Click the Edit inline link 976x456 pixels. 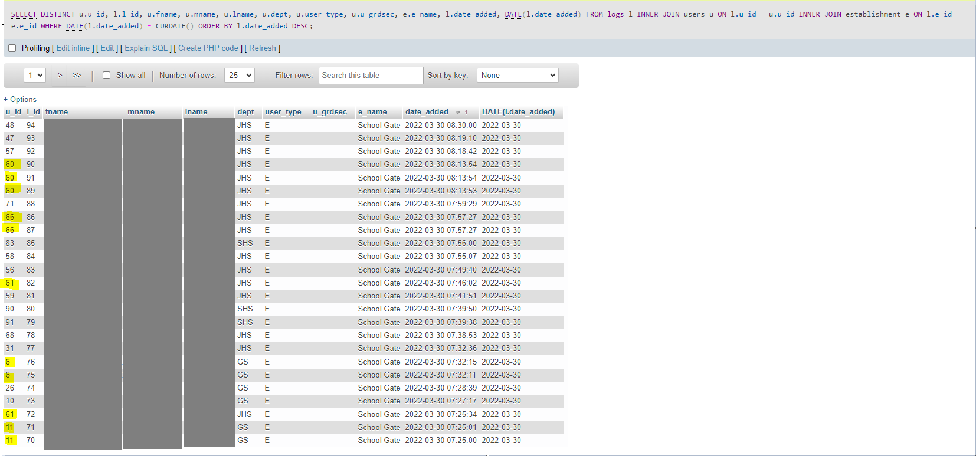click(x=73, y=48)
